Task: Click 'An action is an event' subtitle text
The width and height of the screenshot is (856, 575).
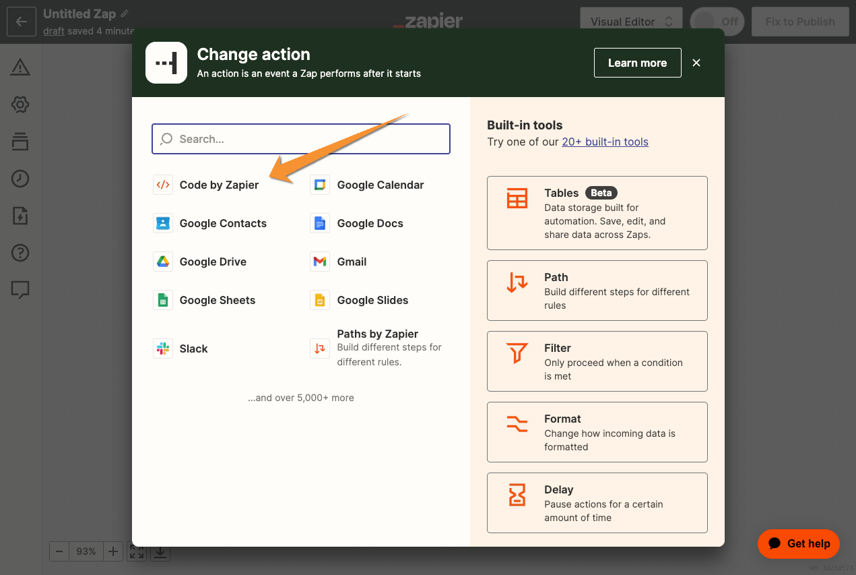Action: point(309,73)
